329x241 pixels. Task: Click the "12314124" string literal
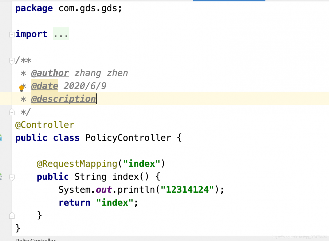click(x=187, y=190)
